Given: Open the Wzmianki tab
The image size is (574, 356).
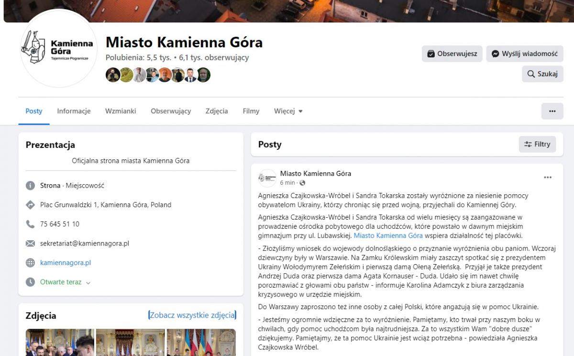Looking at the screenshot, I should coord(121,111).
